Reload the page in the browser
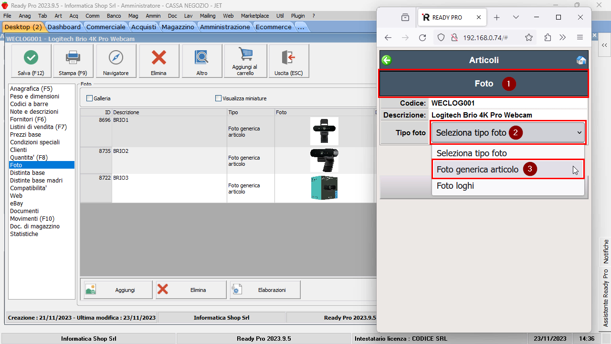The image size is (611, 344). (x=422, y=37)
